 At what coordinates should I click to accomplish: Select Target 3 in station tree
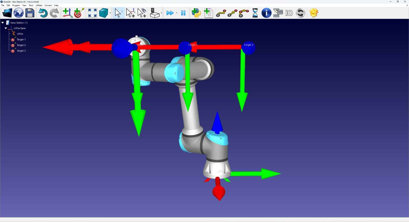pos(21,51)
